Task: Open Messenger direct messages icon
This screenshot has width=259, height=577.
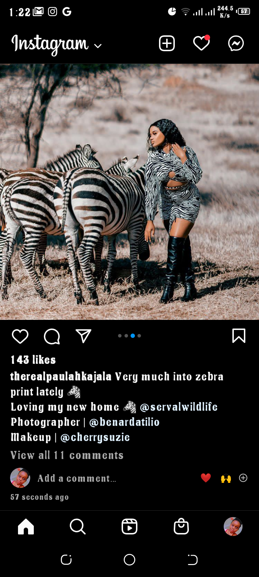Action: click(236, 44)
